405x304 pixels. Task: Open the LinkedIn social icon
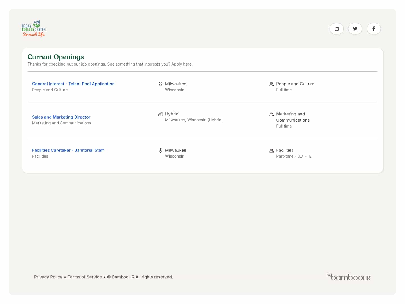point(337,29)
